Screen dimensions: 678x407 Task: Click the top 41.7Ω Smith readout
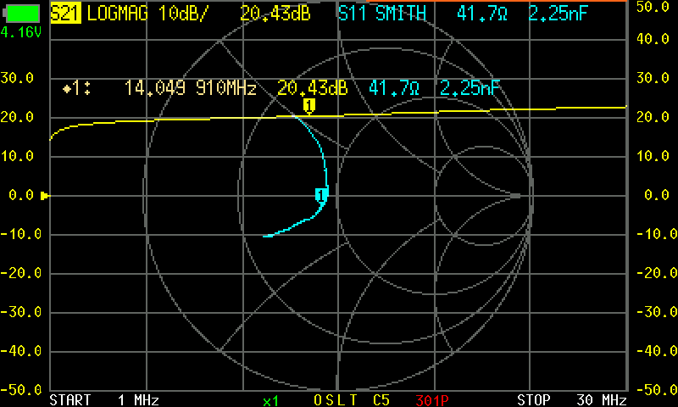point(482,14)
